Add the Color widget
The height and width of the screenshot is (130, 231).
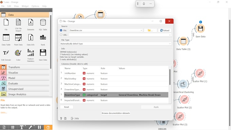click(18, 55)
